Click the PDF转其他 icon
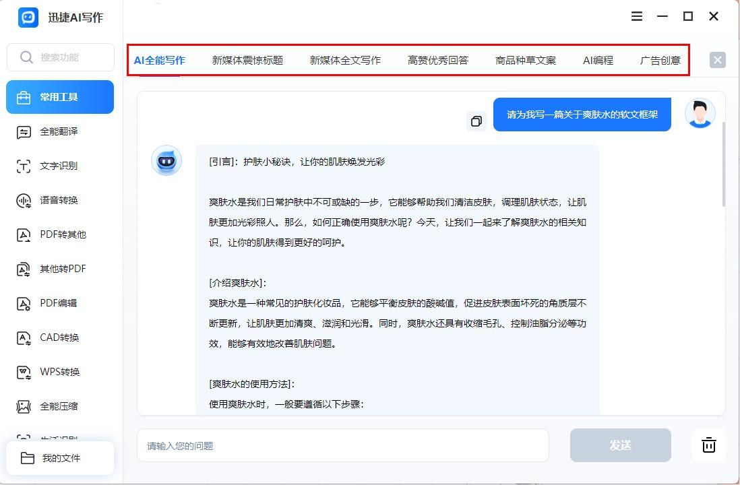740x485 pixels. click(24, 235)
